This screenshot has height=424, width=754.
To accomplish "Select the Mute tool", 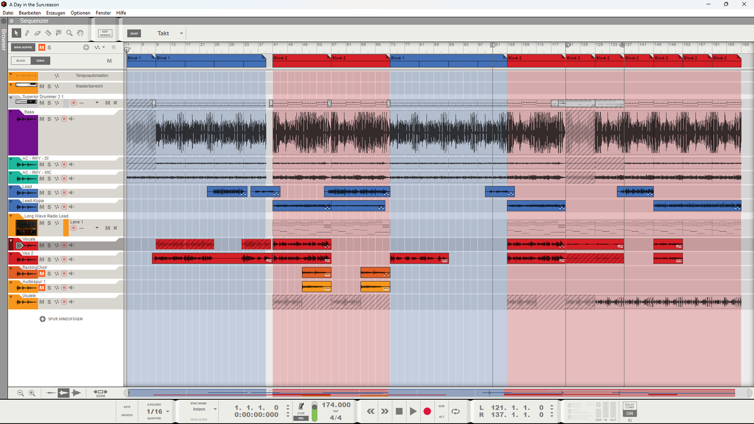I will [x=58, y=33].
